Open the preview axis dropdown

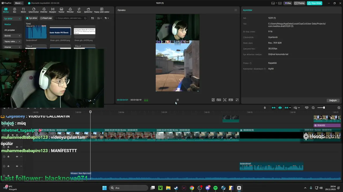pos(297,108)
